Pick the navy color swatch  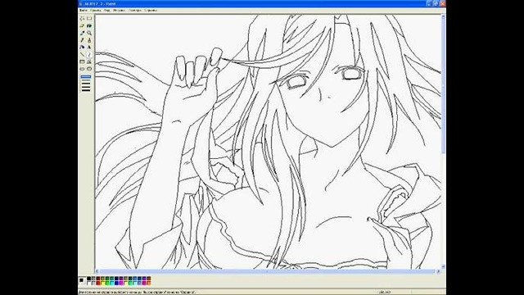coord(116,279)
